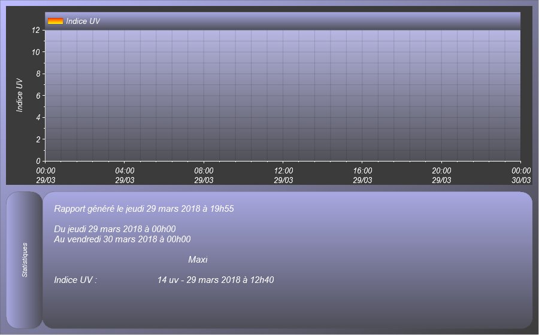Click the 2 value on the y-axis
539x335 pixels.
[x=38, y=139]
